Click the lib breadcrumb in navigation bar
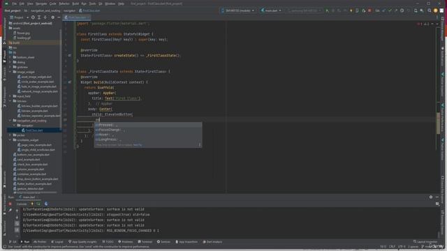This screenshot has width=447, height=251. (25, 10)
